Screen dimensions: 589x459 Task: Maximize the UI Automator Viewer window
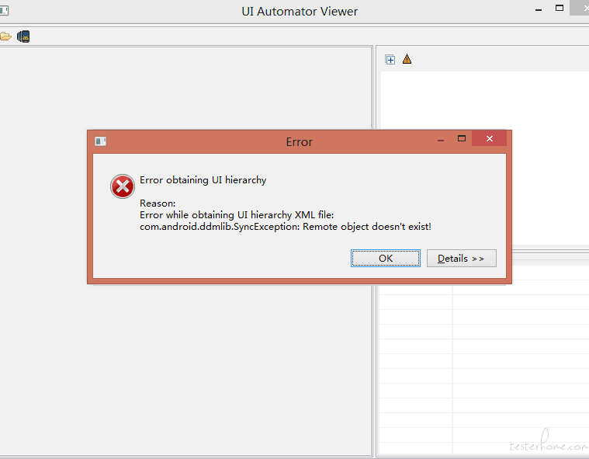tap(560, 8)
